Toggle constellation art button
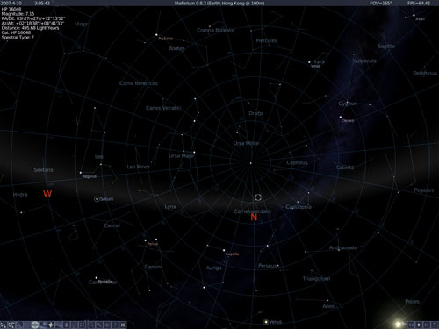 pos(19,325)
